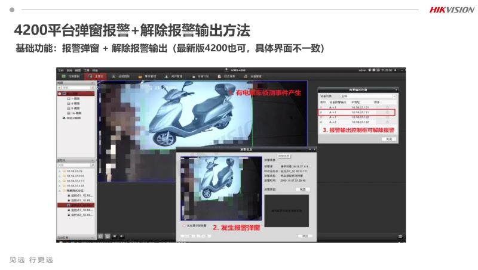Click the 上一条 previous alarm button

point(188,236)
